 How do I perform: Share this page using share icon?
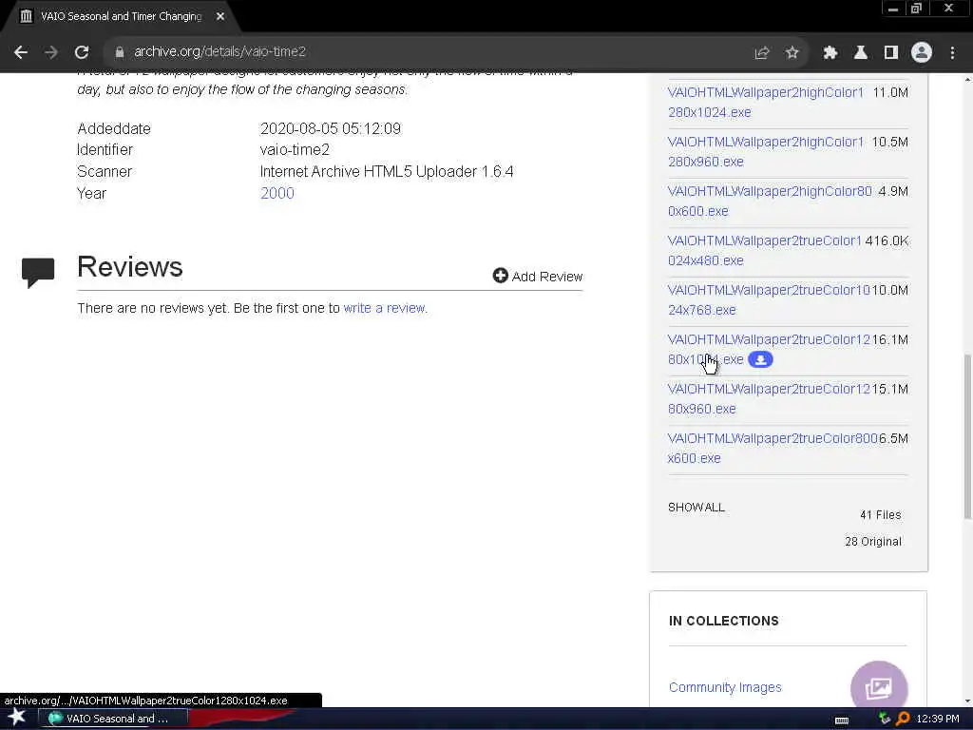tap(761, 53)
